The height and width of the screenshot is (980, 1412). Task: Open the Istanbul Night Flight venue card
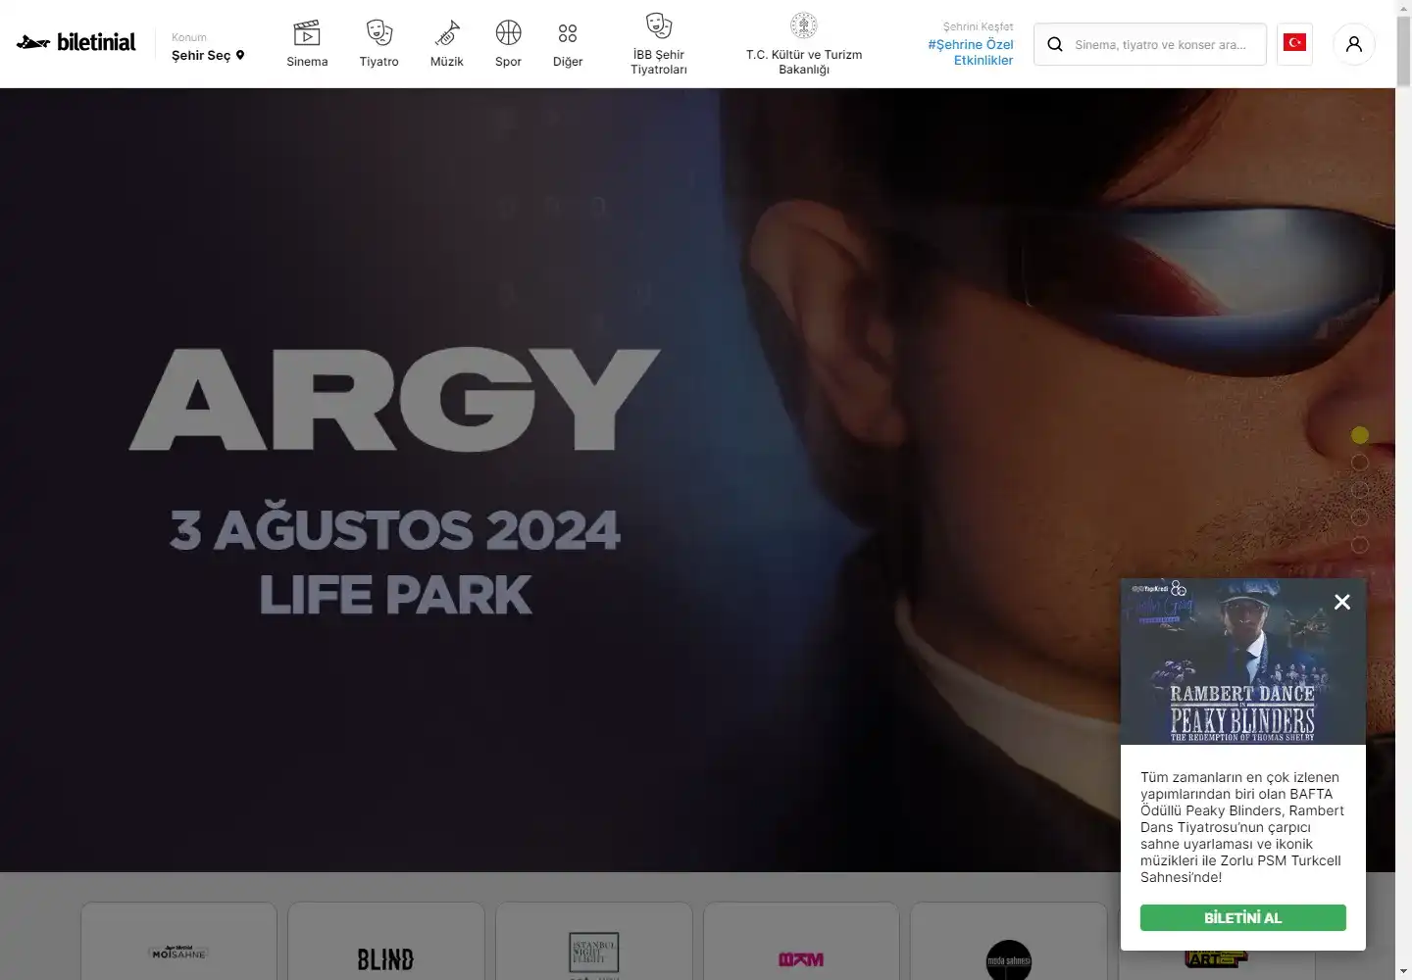pos(594,942)
